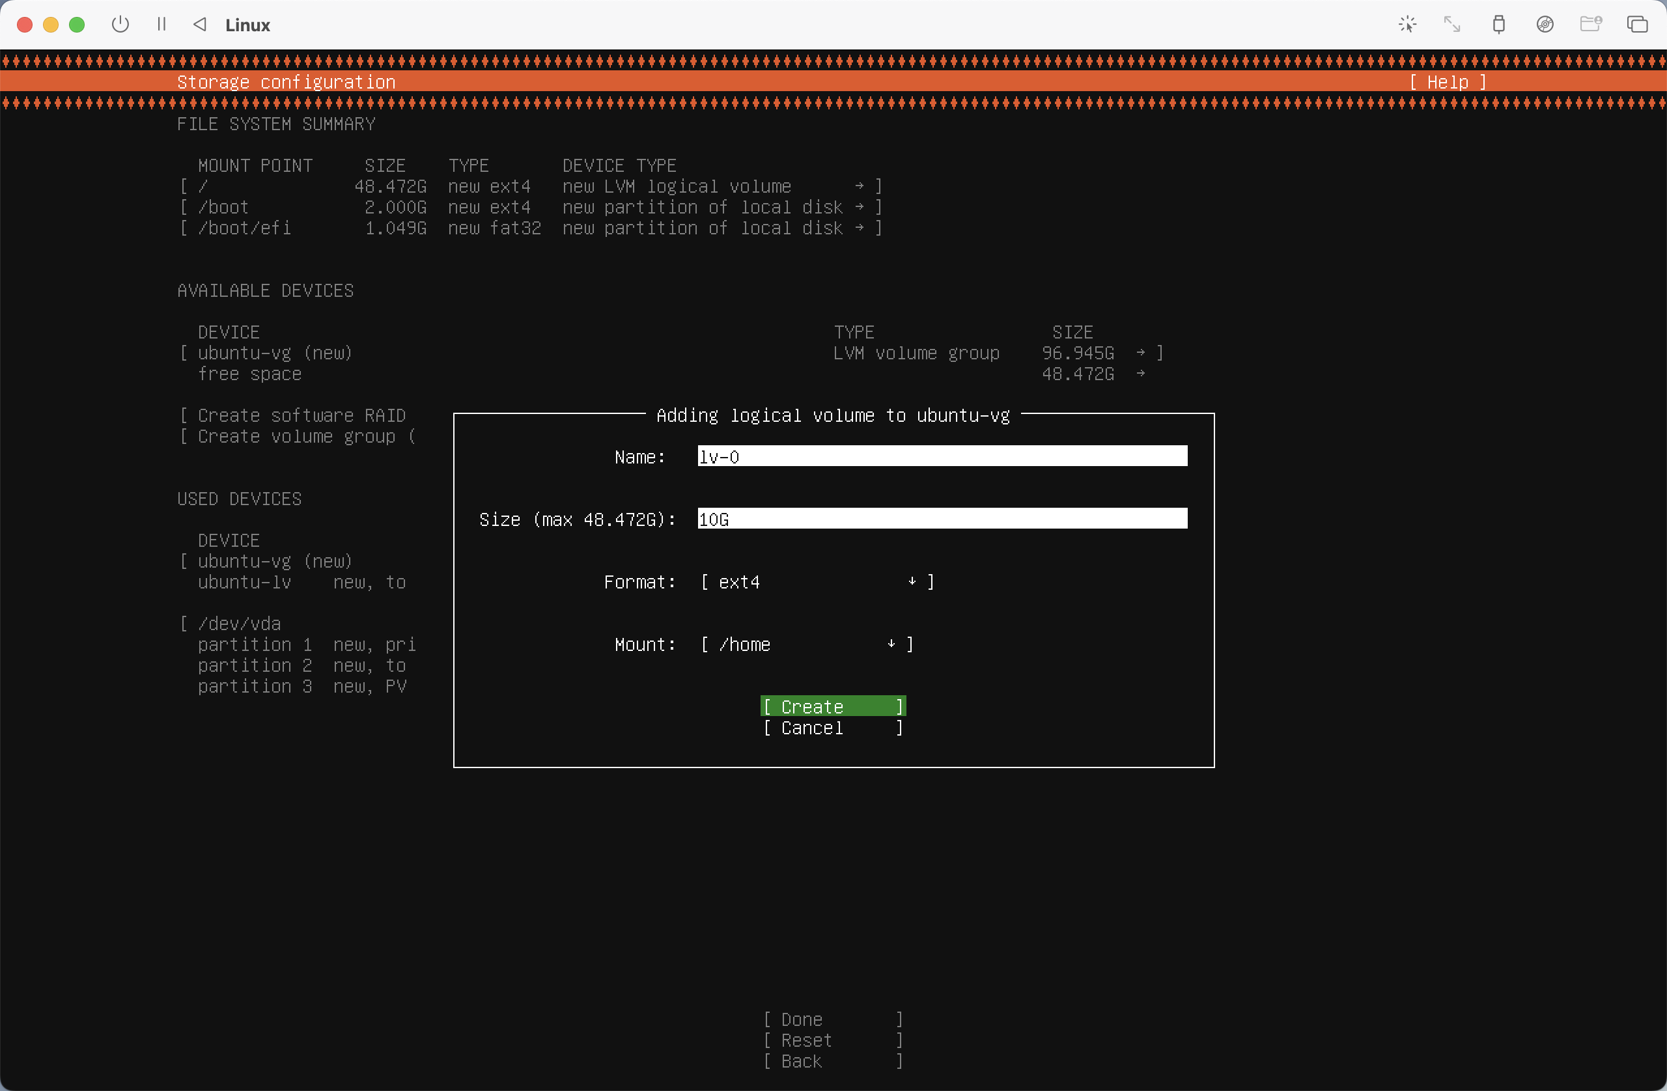The height and width of the screenshot is (1091, 1667).
Task: Open the /boot/efi mount point entry menu
Action: coord(530,228)
